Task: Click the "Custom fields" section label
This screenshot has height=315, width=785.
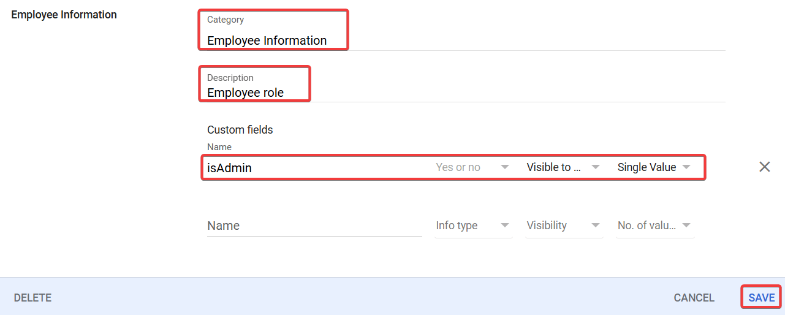Action: pyautogui.click(x=240, y=130)
